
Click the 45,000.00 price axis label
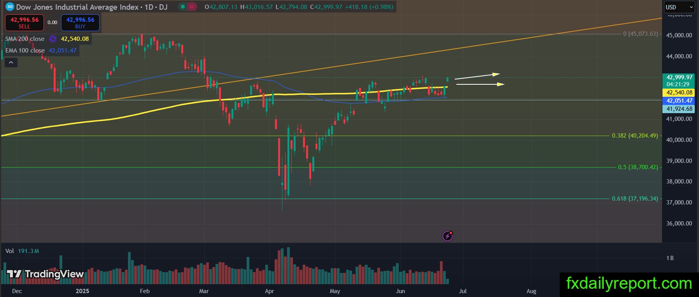[x=679, y=35]
